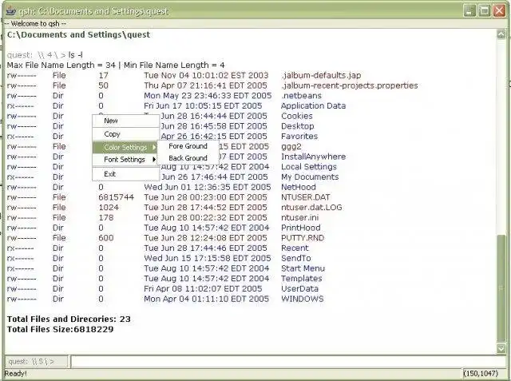Click the current path heading text
The height and width of the screenshot is (381, 511).
(78, 34)
